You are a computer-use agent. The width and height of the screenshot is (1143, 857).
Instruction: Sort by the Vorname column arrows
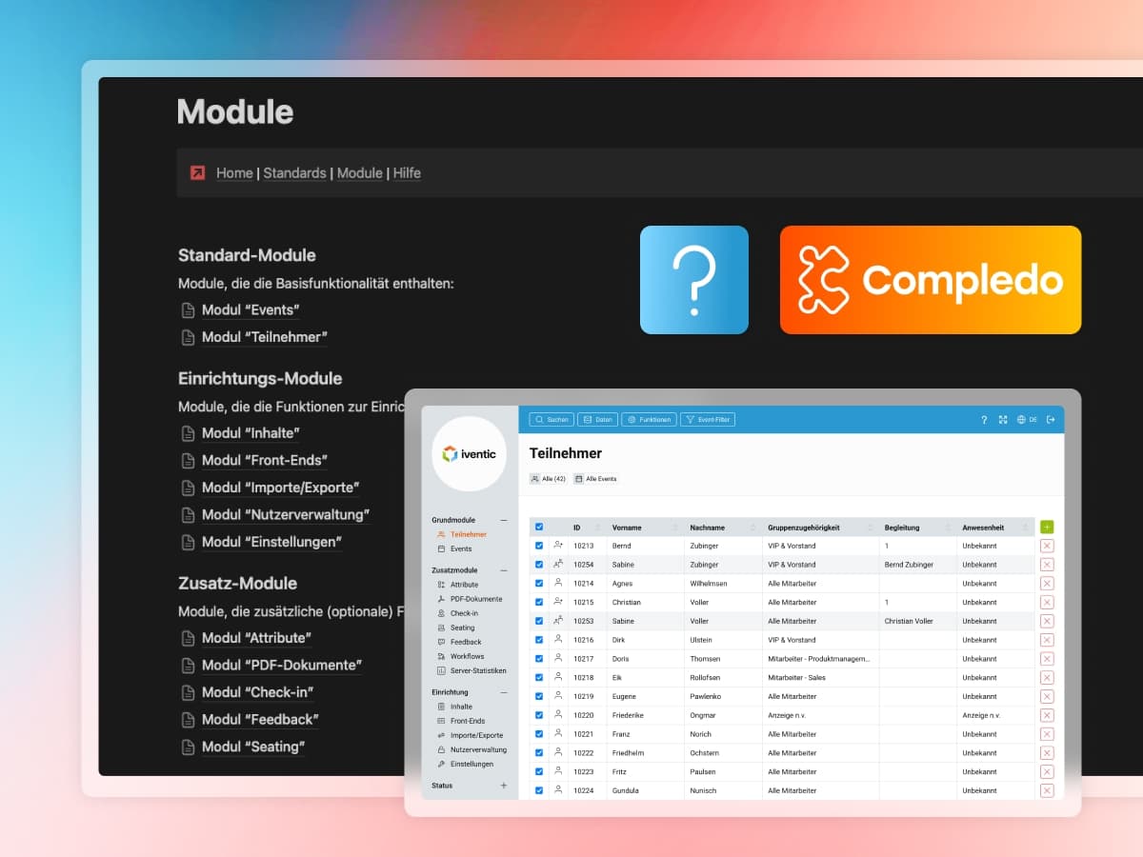point(675,528)
